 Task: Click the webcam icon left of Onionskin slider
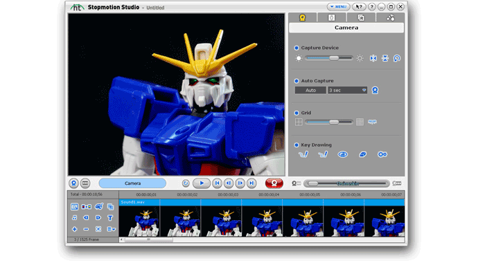click(296, 183)
